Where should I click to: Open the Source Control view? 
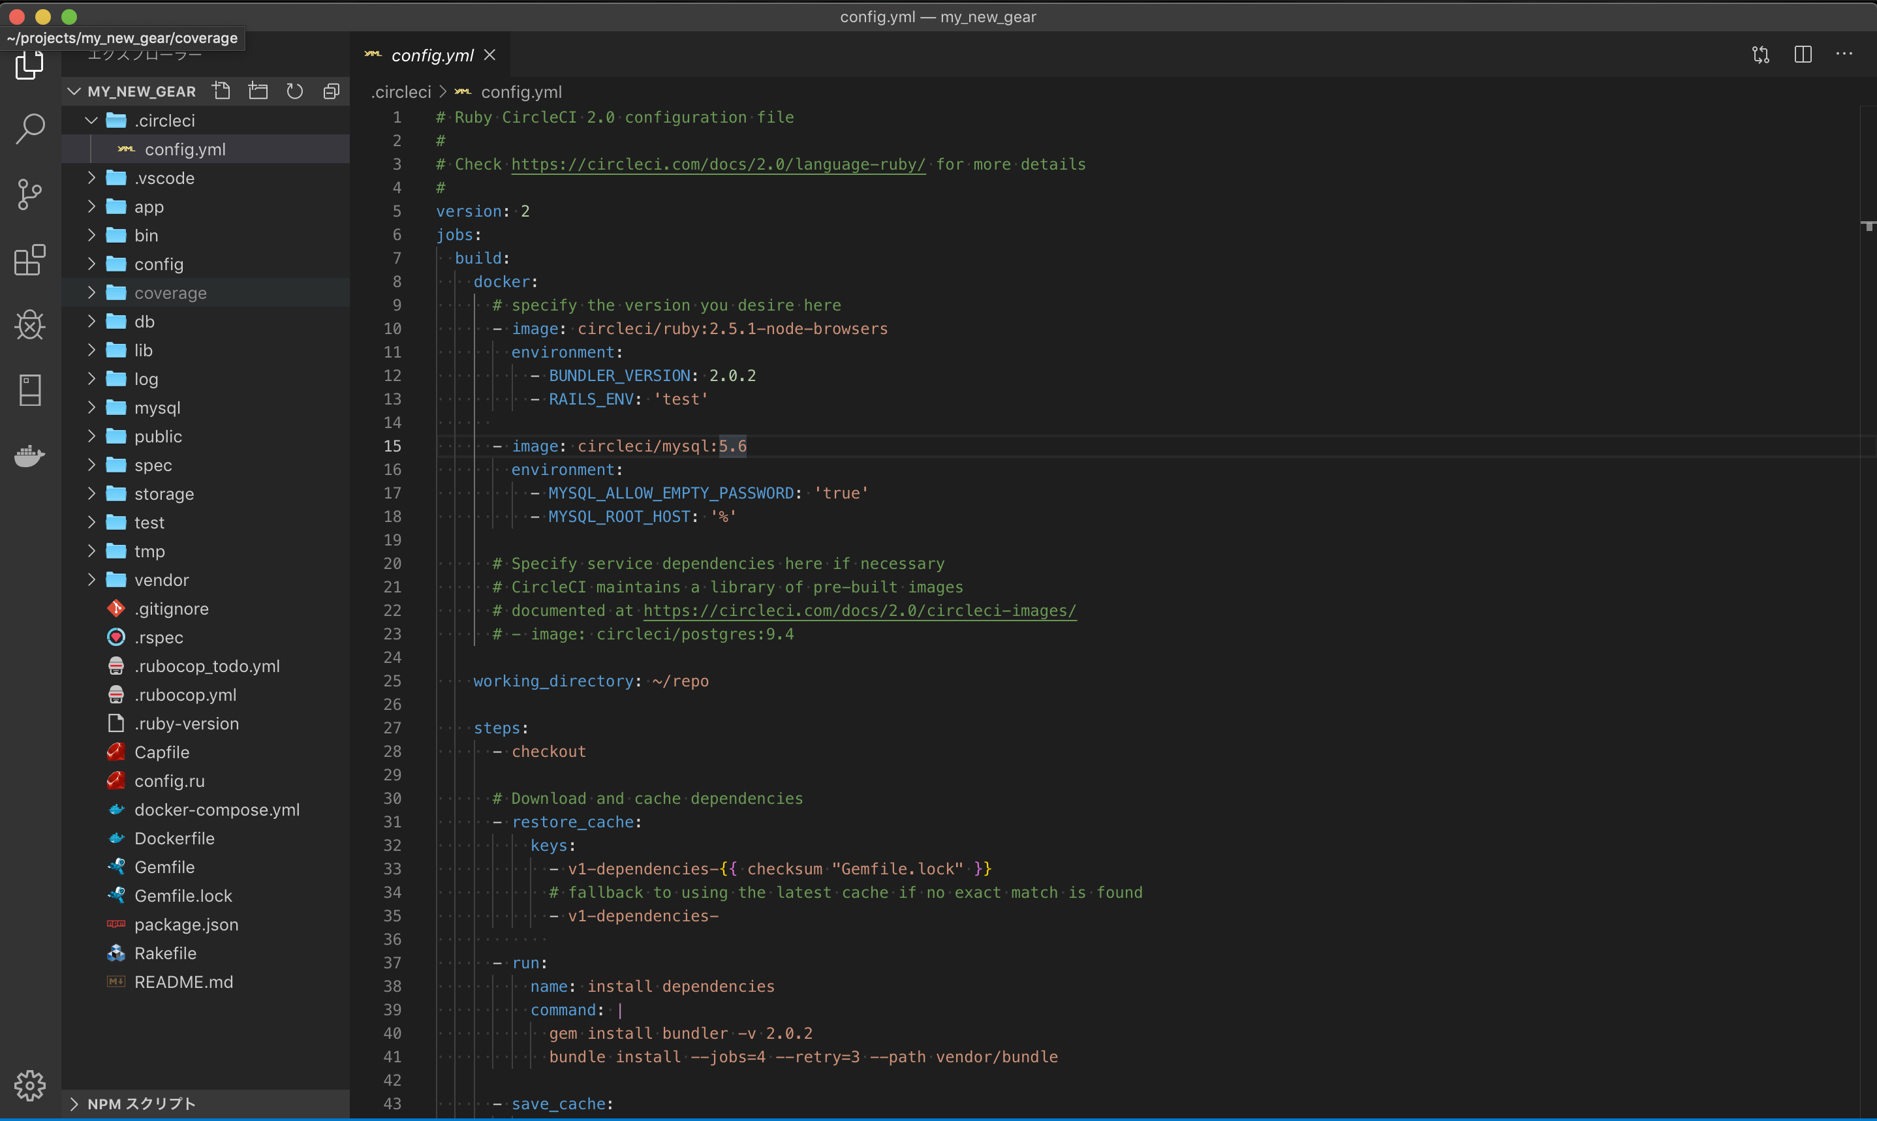coord(29,194)
